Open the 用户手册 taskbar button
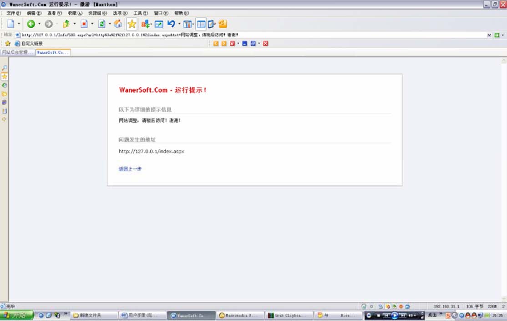Viewport: 507px width, 321px height. coord(142,315)
